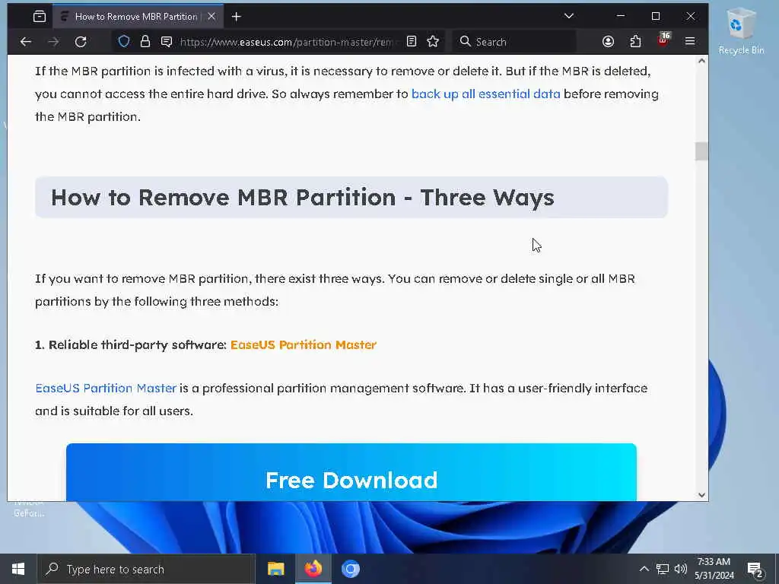Click the Type here to search box
This screenshot has height=584, width=779.
[147, 569]
